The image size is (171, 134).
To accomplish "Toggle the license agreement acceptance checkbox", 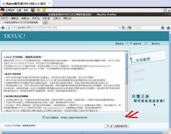I will [43, 117].
